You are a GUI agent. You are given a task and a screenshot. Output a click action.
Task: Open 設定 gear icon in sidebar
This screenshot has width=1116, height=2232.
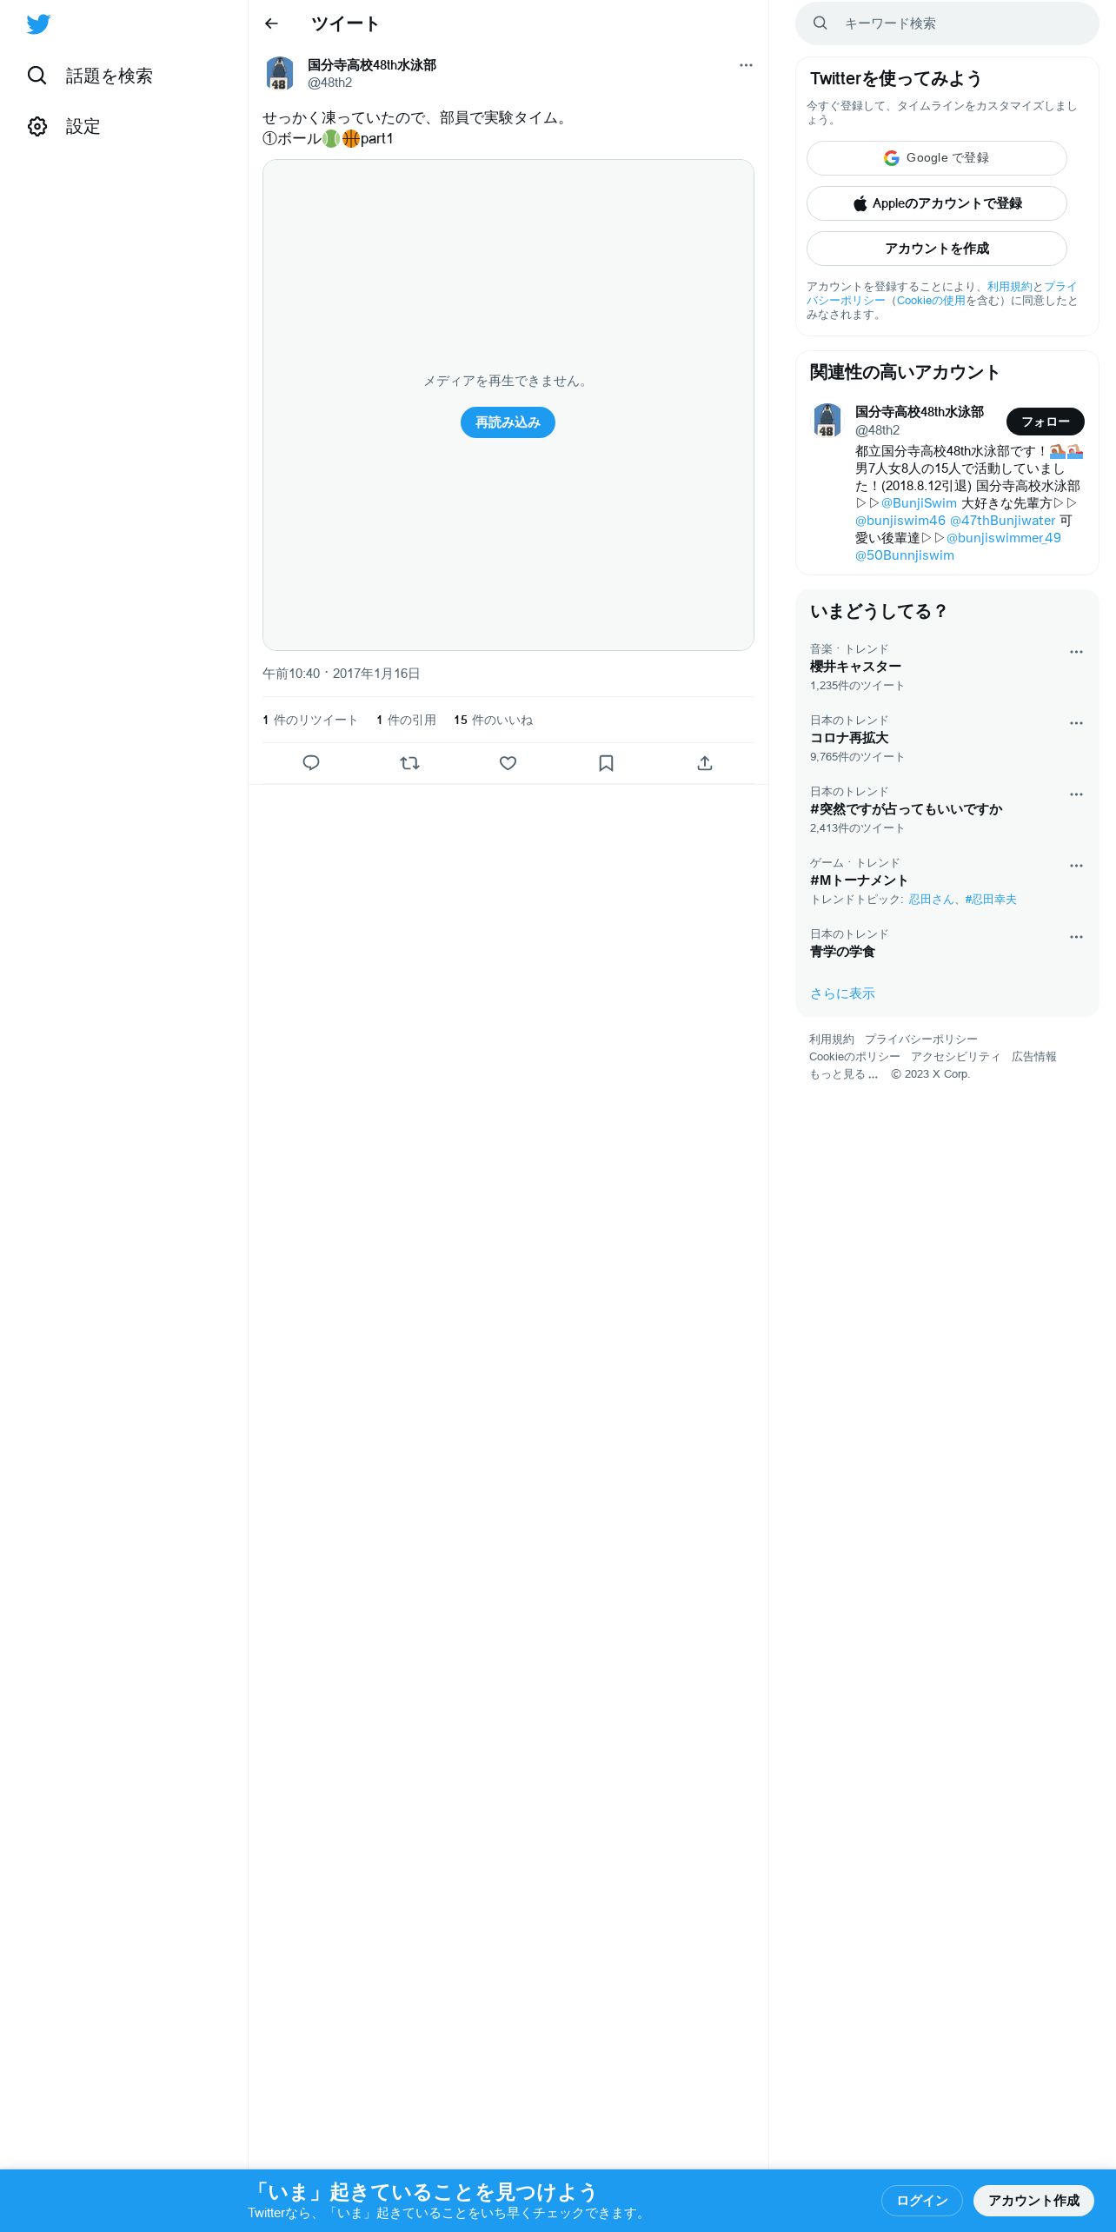[37, 126]
